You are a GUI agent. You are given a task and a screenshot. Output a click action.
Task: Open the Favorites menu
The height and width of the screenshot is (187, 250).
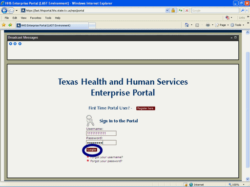point(36,18)
